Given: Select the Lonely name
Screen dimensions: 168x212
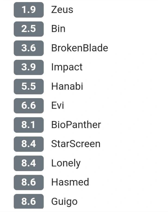Looking at the screenshot, I should pos(66,163).
